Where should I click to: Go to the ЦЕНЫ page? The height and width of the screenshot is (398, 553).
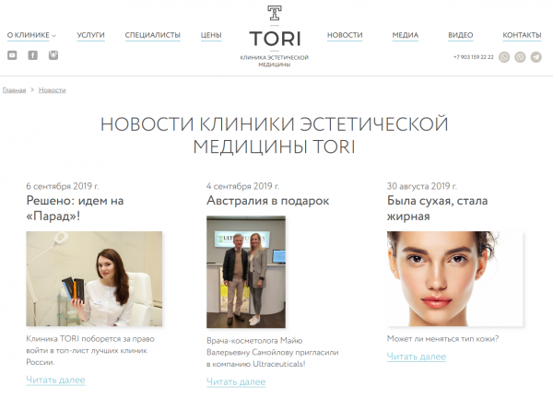[x=211, y=35]
